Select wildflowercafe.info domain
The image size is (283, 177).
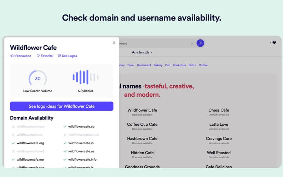click(82, 160)
